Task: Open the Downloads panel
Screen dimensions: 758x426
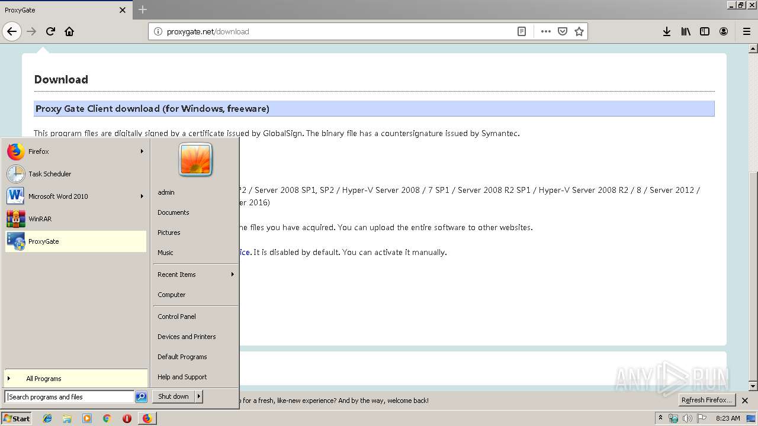Action: coord(667,31)
